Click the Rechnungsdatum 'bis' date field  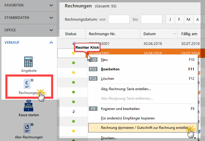coord(152,19)
